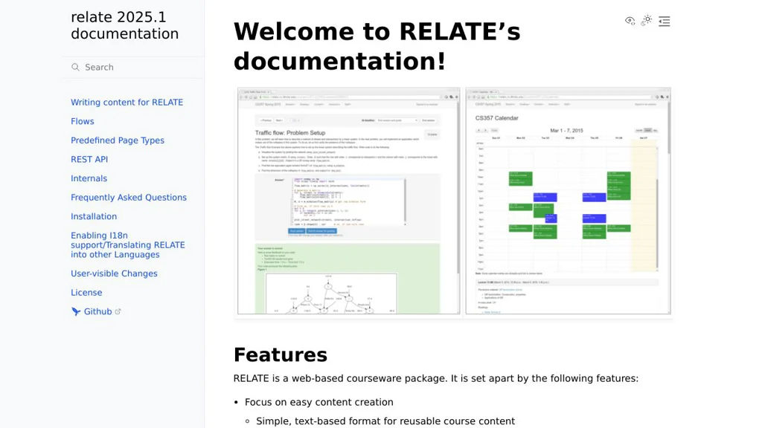Go to the Installation page
This screenshot has width=762, height=428.
[94, 216]
